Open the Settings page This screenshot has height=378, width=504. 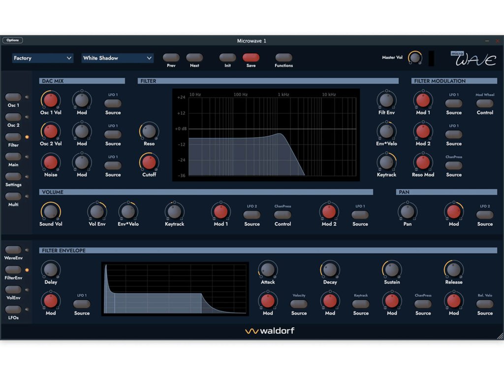pyautogui.click(x=13, y=177)
